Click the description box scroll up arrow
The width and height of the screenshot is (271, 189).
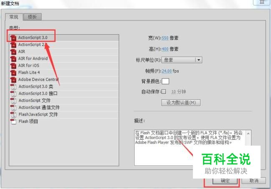pos(248,134)
